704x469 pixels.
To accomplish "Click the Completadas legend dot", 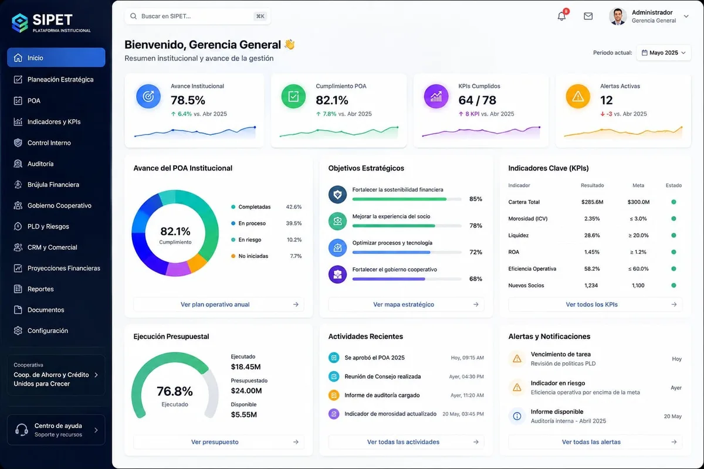I will [x=233, y=207].
